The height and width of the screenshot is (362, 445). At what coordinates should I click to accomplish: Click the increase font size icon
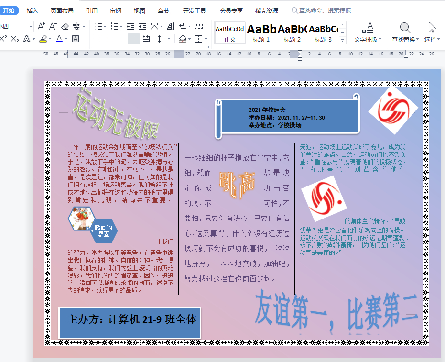41,26
